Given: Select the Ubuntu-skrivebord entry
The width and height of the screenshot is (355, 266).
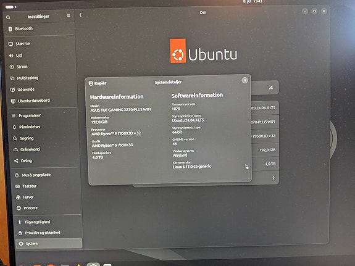Looking at the screenshot, I should [x=43, y=101].
